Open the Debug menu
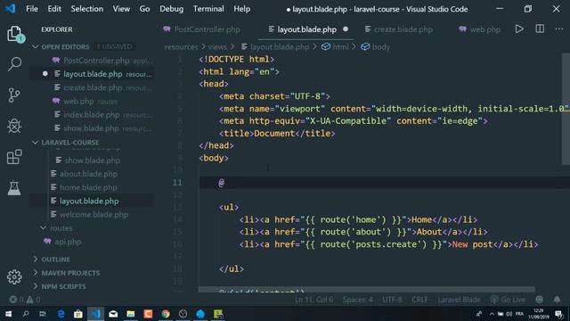Viewport: 570px width, 321px height. click(x=172, y=9)
